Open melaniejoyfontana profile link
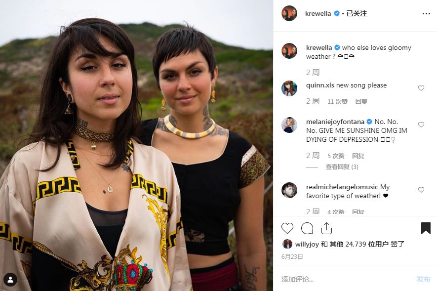 (x=335, y=122)
